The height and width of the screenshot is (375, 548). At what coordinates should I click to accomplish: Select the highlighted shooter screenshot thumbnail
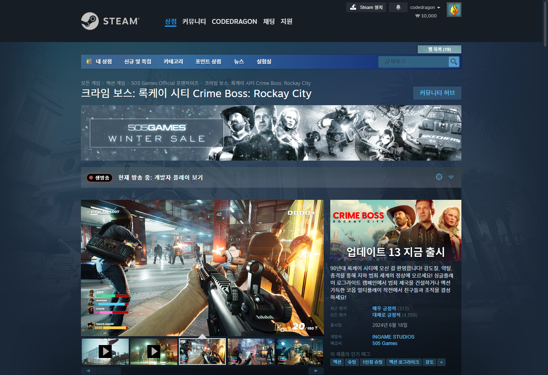click(202, 352)
